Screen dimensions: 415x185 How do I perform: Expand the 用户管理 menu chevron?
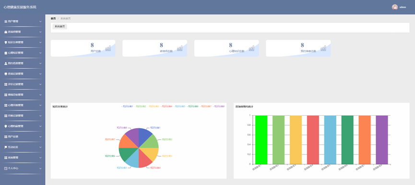pos(40,22)
